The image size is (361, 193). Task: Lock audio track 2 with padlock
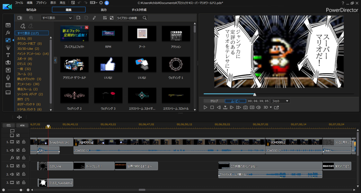pos(24,174)
